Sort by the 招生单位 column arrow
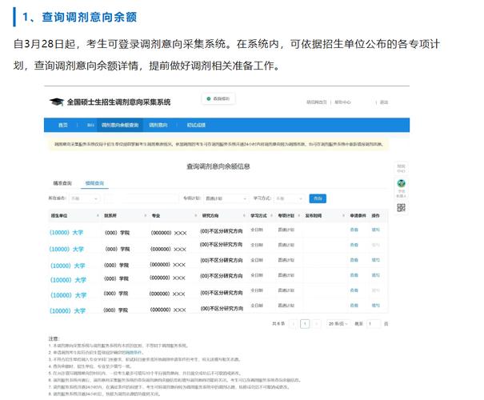Image resolution: width=484 pixels, height=400 pixels. [98, 215]
